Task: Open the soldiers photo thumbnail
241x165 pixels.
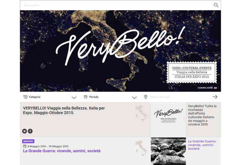Action: 168,151
